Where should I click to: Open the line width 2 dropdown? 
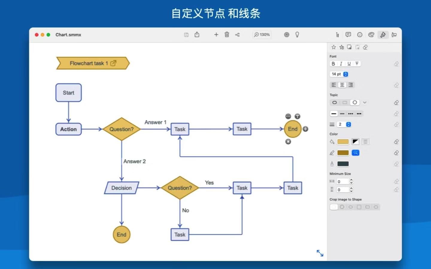(344, 124)
